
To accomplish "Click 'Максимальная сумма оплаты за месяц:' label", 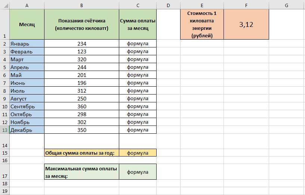I will pyautogui.click(x=82, y=172).
